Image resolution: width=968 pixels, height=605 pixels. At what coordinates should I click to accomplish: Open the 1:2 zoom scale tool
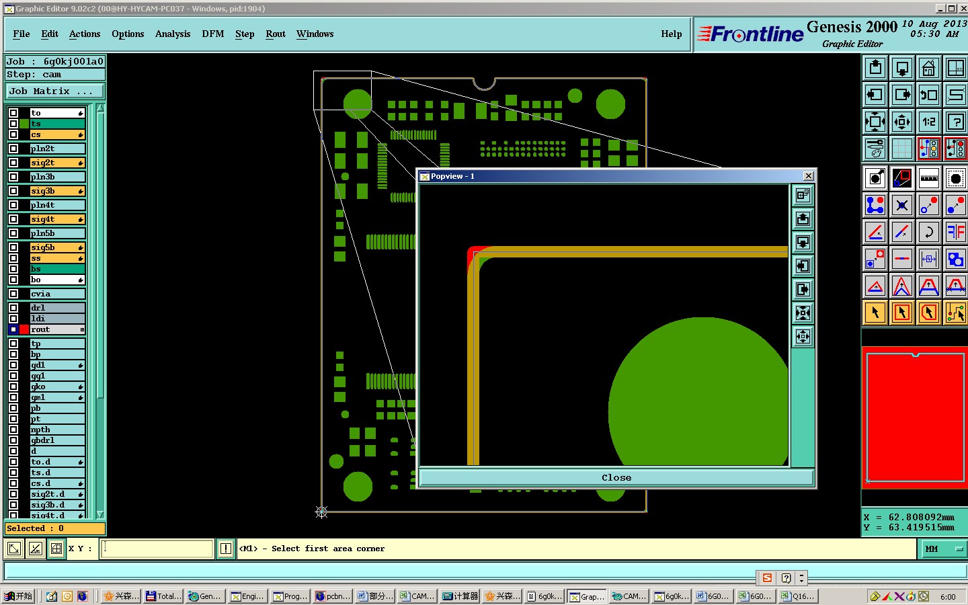click(929, 122)
